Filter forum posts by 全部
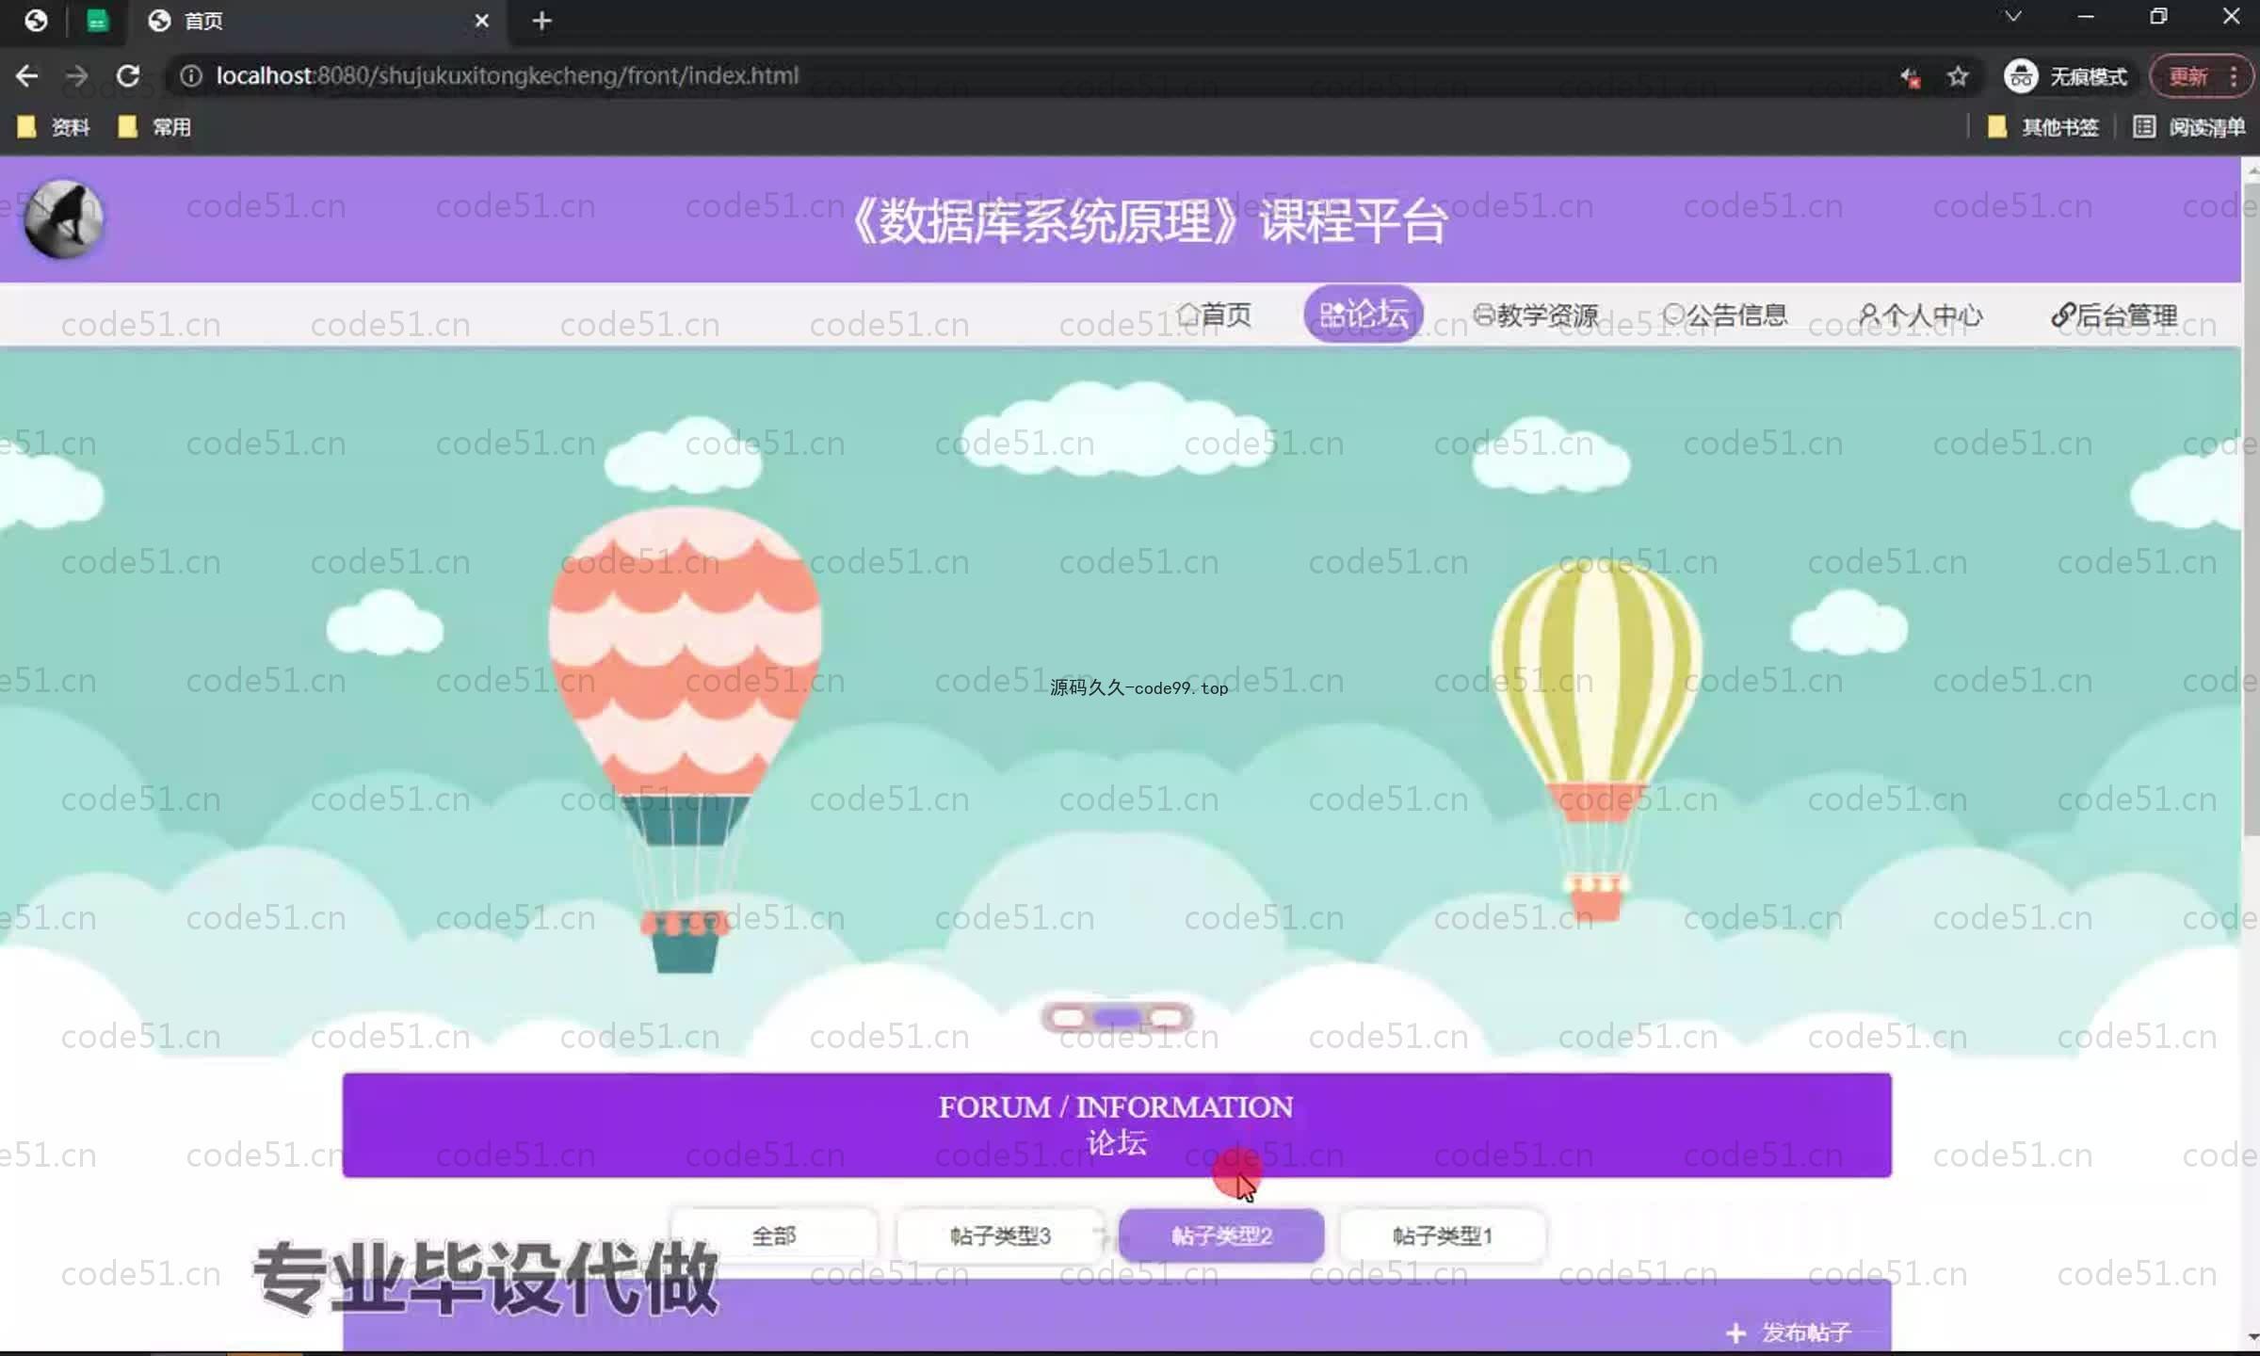This screenshot has height=1356, width=2260. click(x=774, y=1235)
